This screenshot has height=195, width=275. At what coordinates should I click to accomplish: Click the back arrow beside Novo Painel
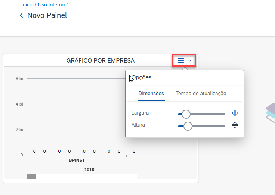(22, 16)
